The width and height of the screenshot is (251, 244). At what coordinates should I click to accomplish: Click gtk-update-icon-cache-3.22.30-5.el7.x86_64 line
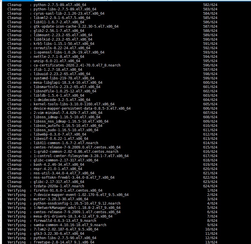tap(76, 26)
